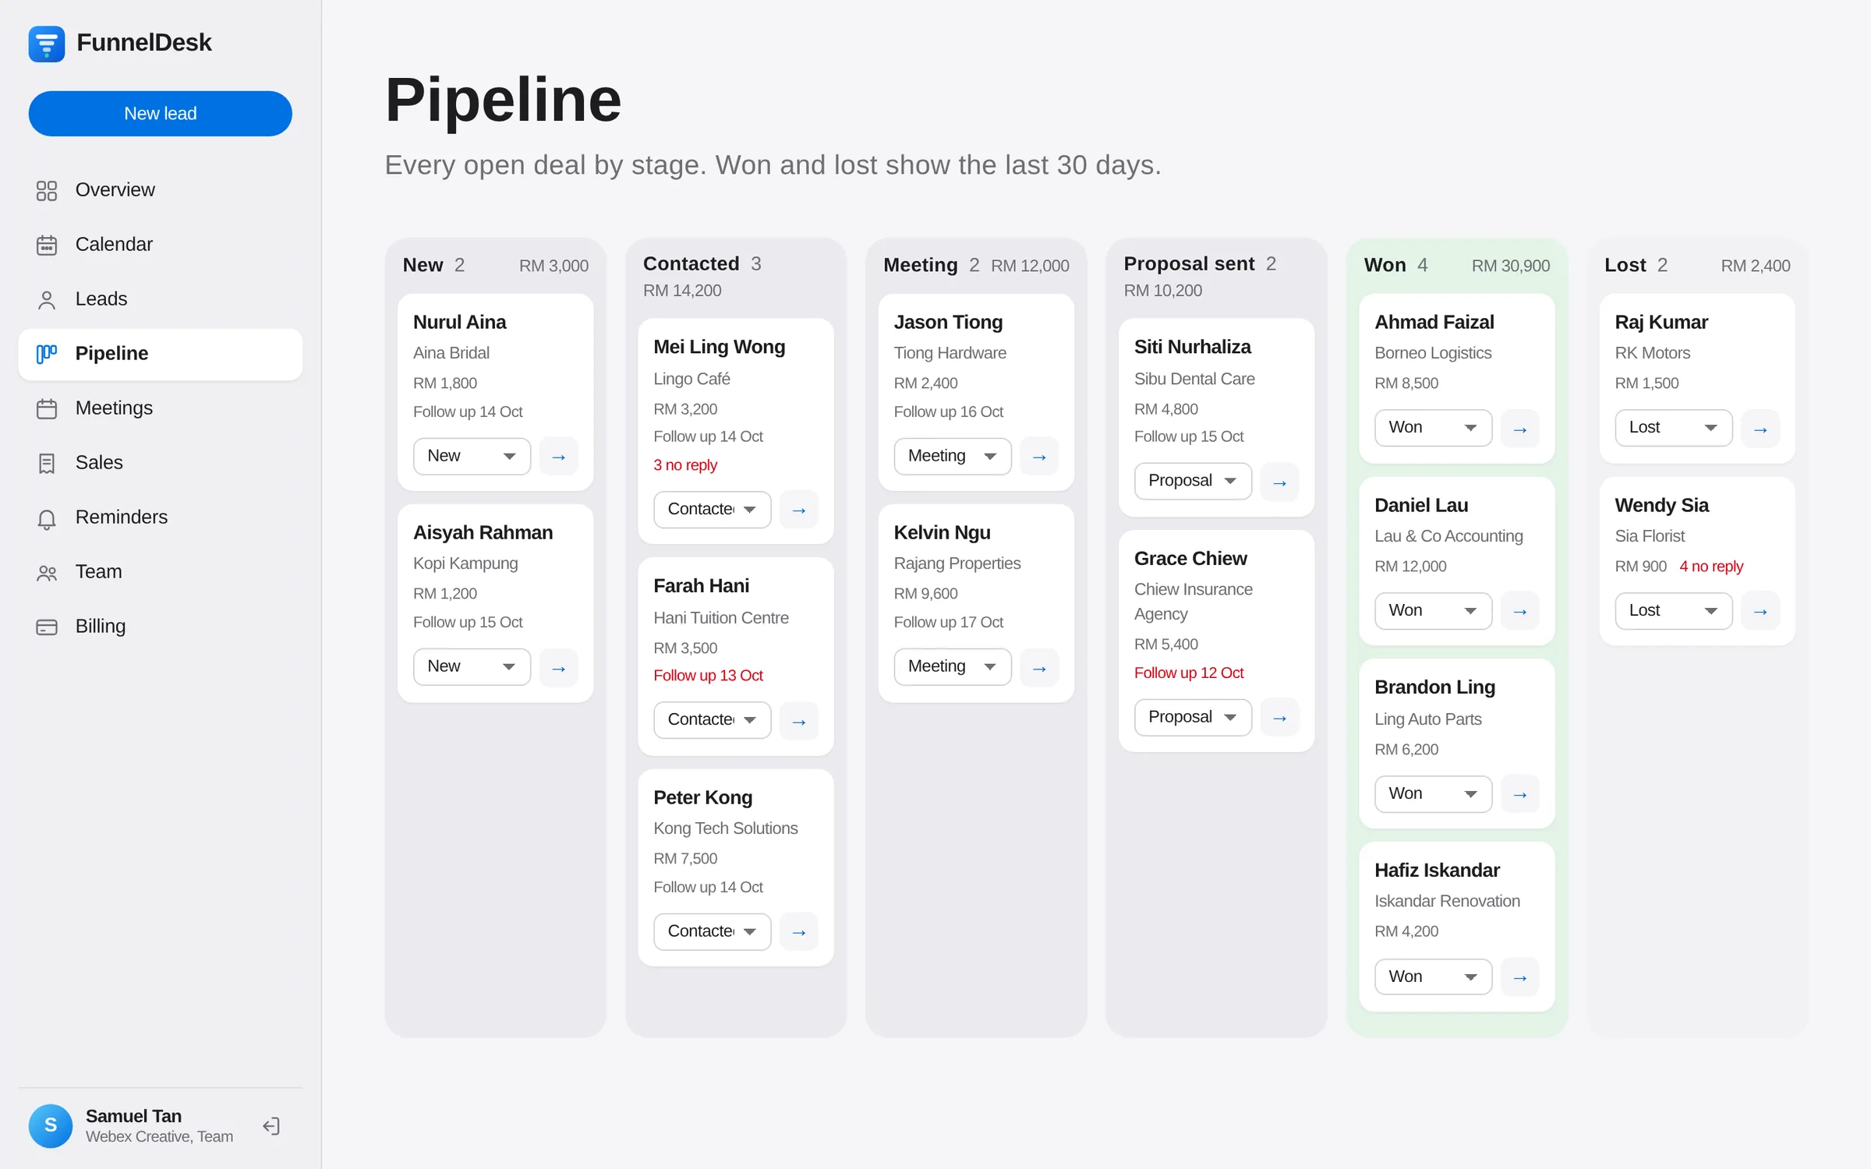1871x1169 pixels.
Task: Open Hafiz Iskandar's Won stage dropdown
Action: tap(1433, 977)
